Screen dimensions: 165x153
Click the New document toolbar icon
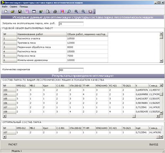click(x=6, y=12)
